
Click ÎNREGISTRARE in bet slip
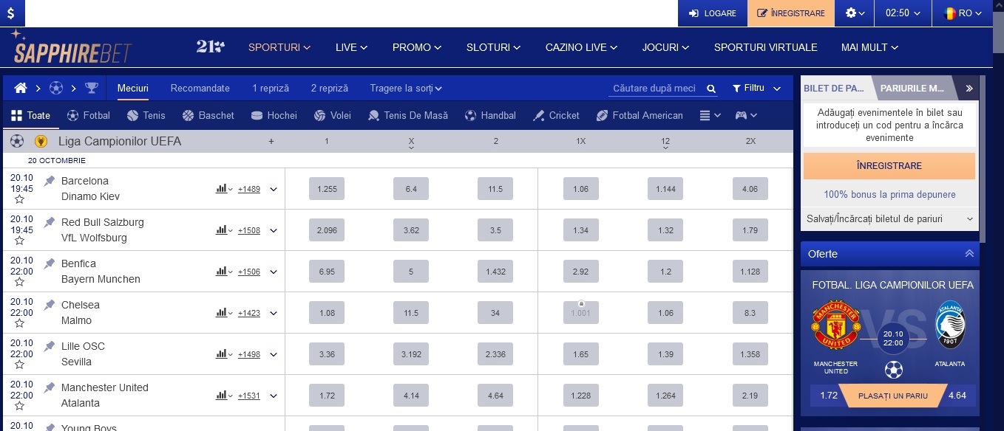[889, 166]
